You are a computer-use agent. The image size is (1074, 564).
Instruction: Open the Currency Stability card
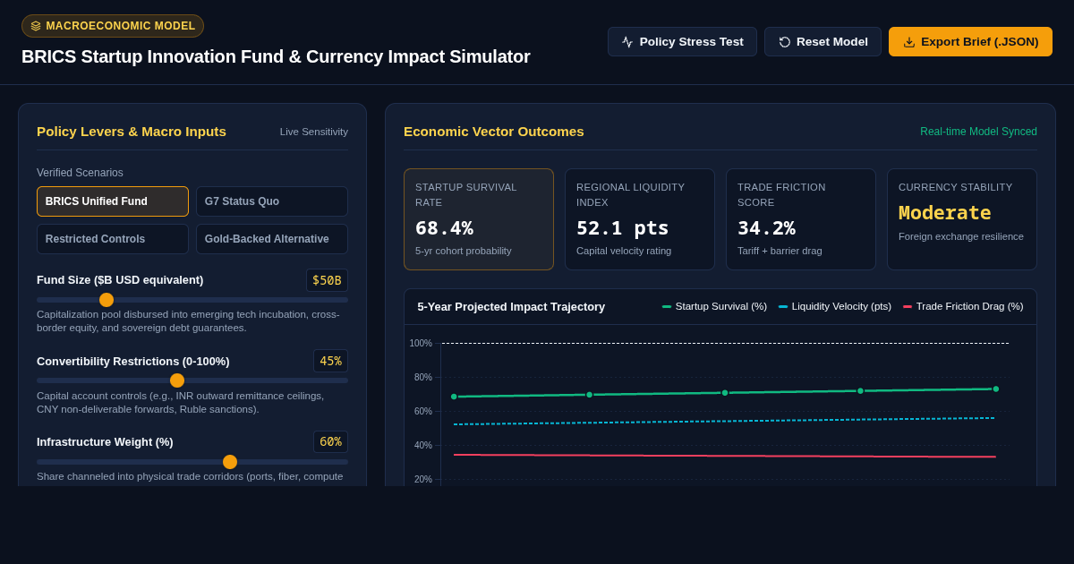(962, 219)
